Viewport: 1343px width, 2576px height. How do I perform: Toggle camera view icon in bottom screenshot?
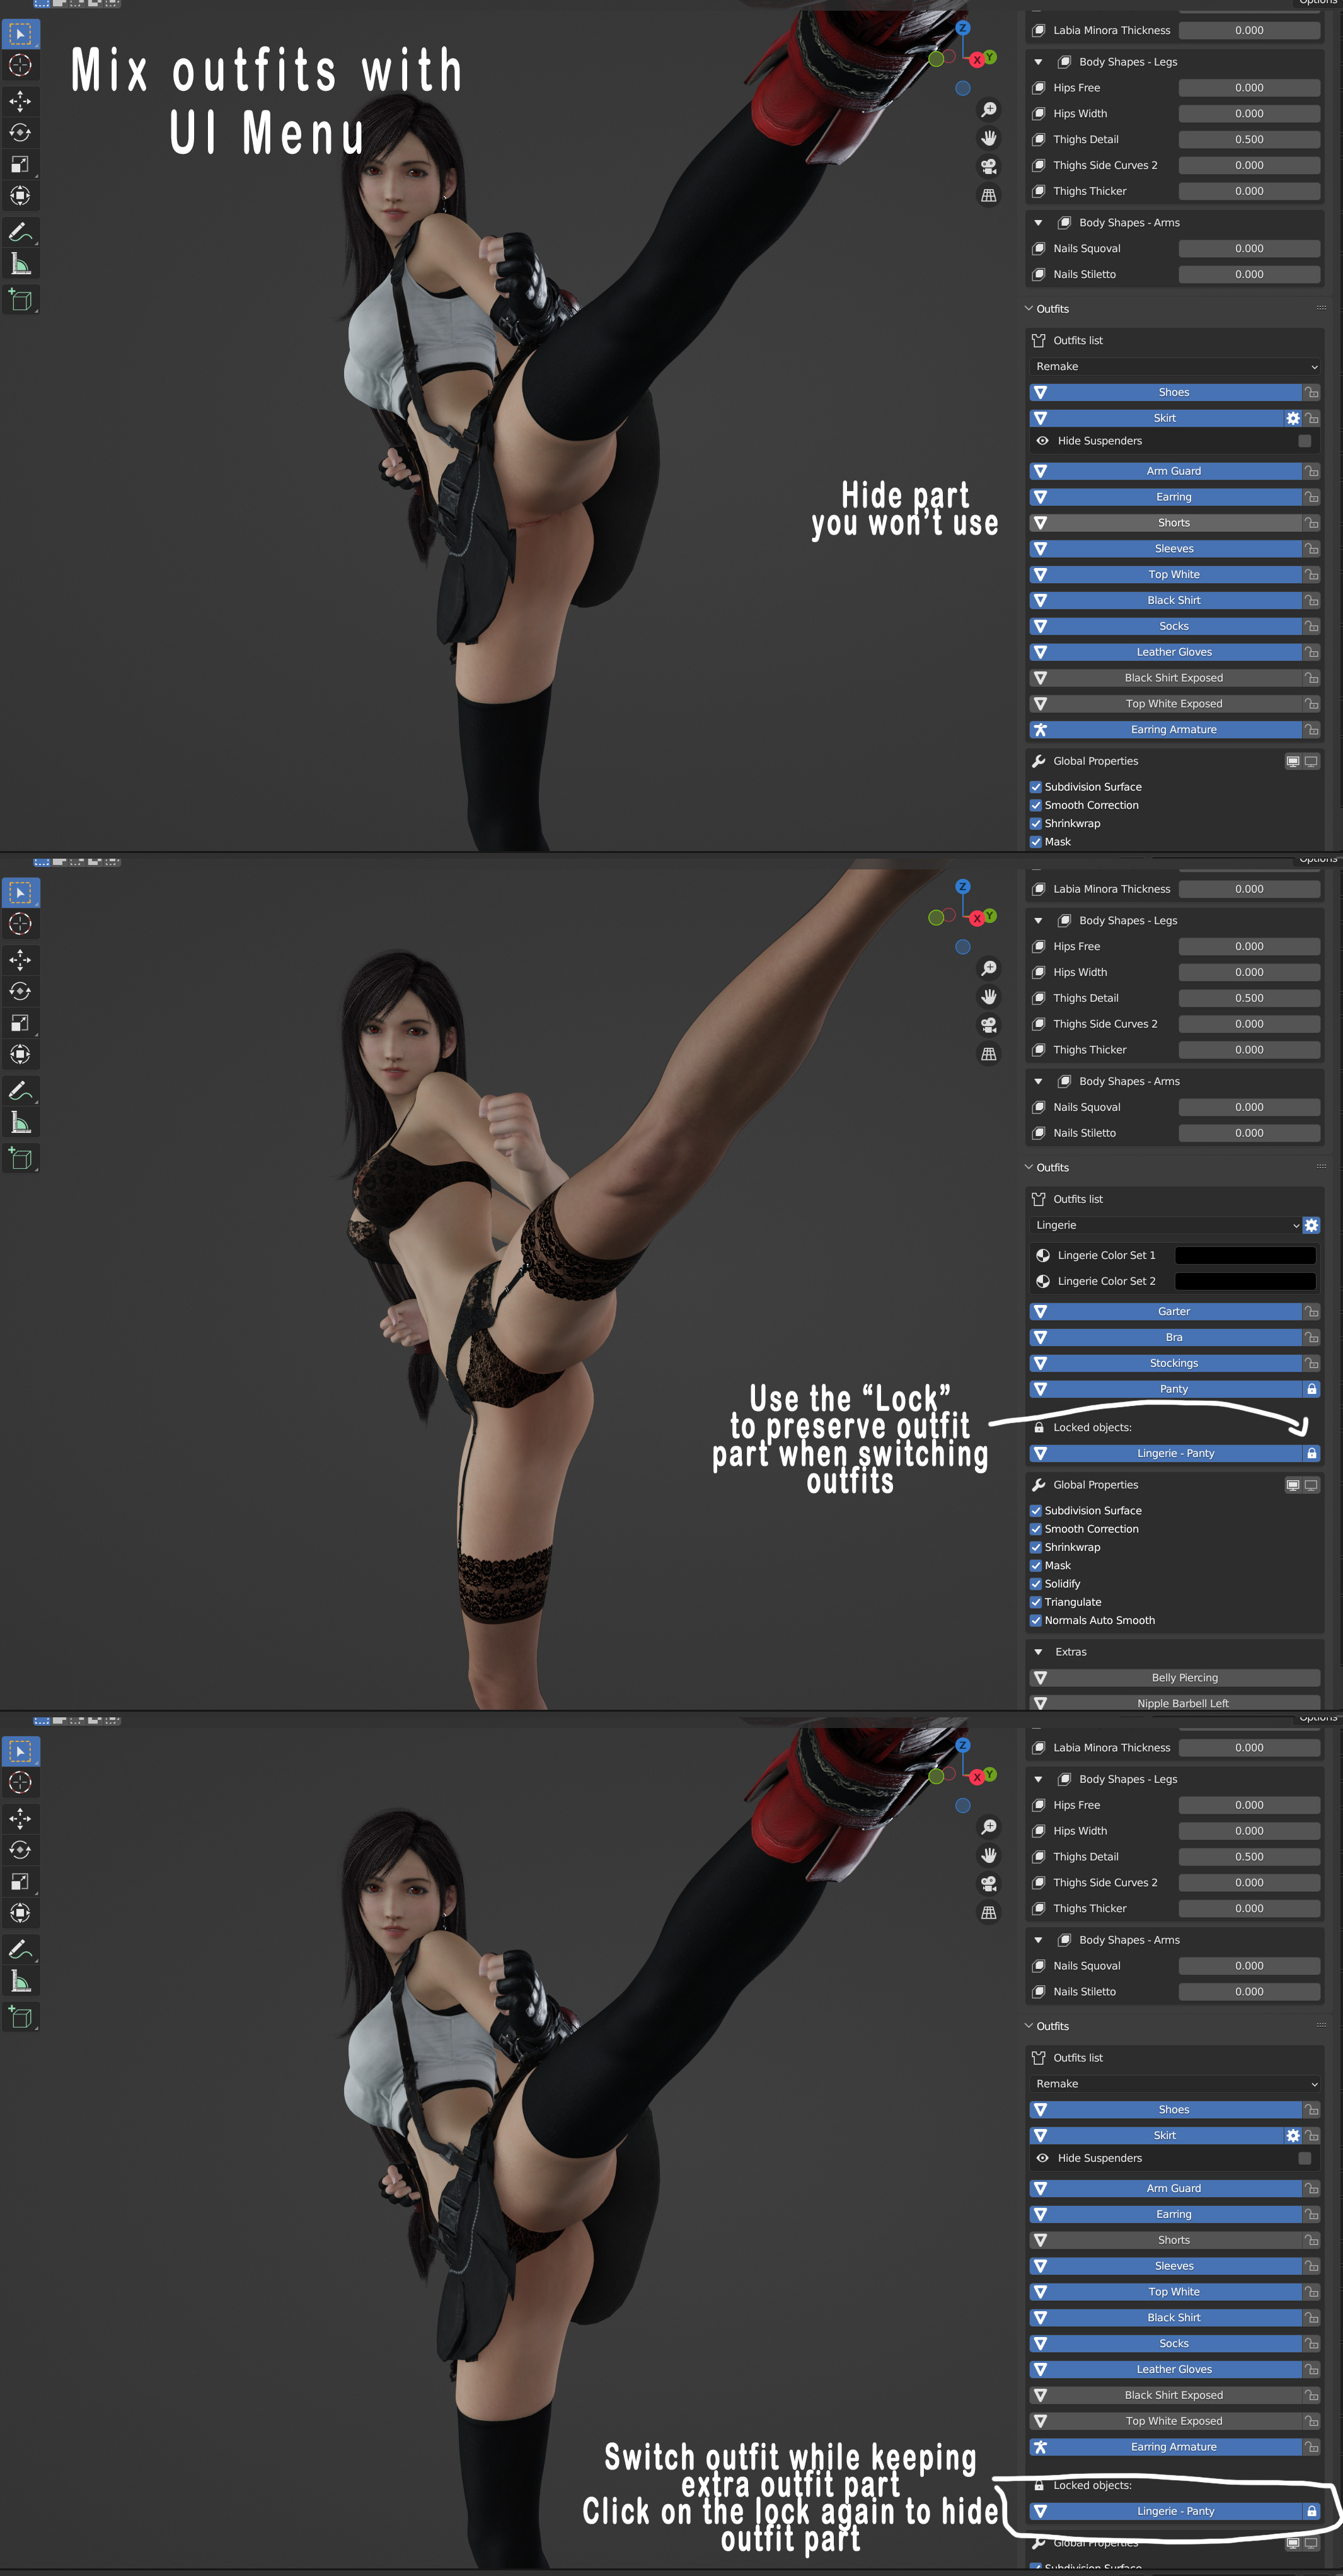click(989, 1884)
